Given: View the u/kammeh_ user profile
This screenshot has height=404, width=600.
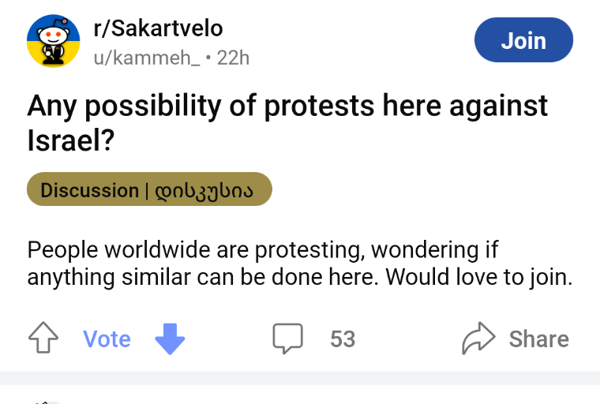Looking at the screenshot, I should click(147, 58).
